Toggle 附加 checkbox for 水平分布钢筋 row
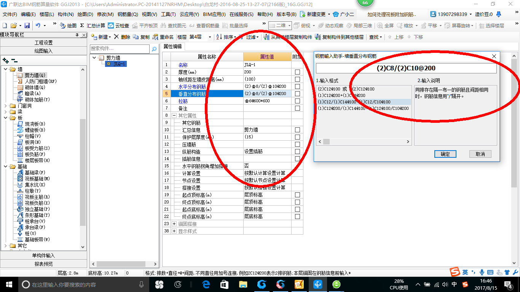Screen dimensions: 520x292 click(x=297, y=86)
